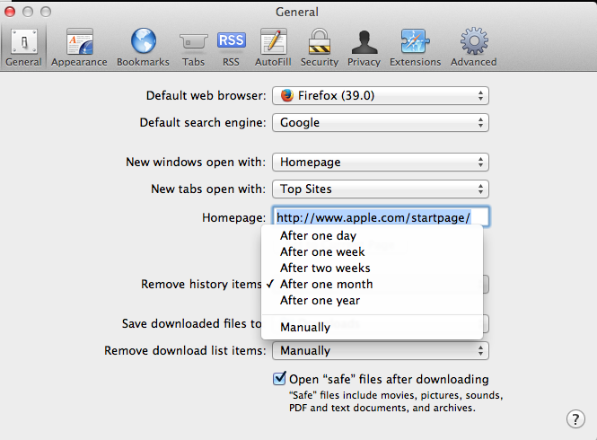Pick After two weeks option
This screenshot has height=440, width=597.
pyautogui.click(x=372, y=268)
